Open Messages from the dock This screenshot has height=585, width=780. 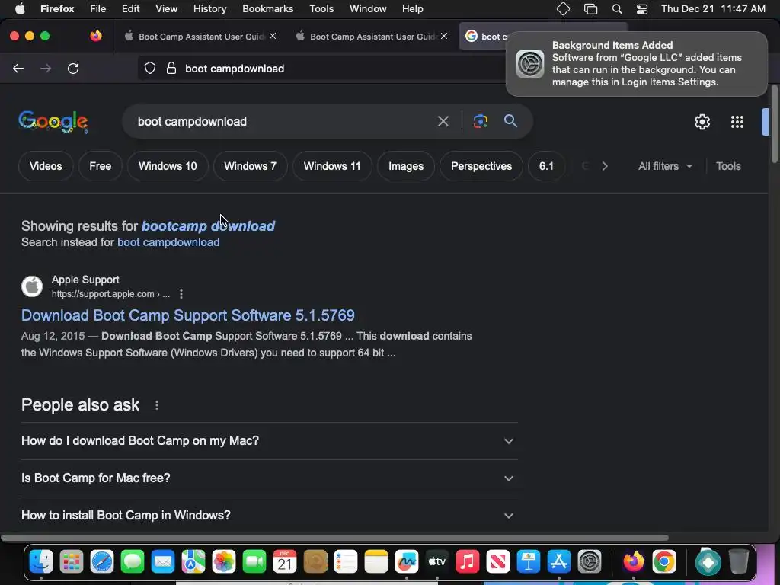pyautogui.click(x=133, y=562)
